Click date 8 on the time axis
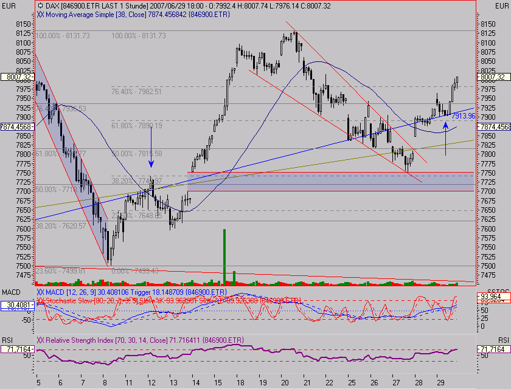This screenshot has height=389, width=511. [x=105, y=384]
